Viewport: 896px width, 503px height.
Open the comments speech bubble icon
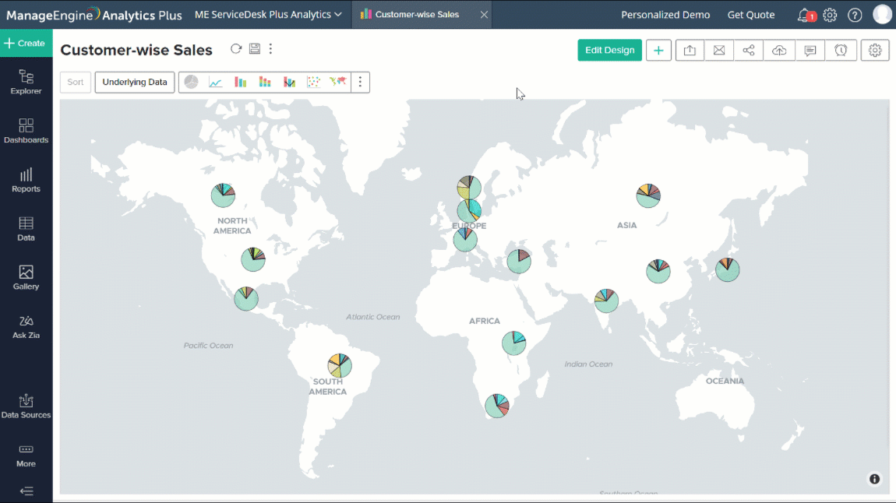click(810, 51)
